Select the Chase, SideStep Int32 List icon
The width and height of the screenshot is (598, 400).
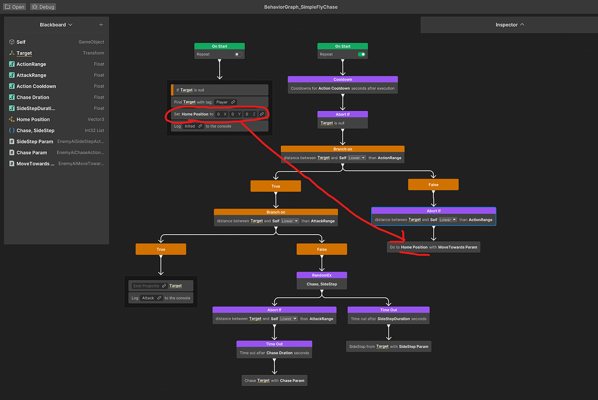point(12,130)
